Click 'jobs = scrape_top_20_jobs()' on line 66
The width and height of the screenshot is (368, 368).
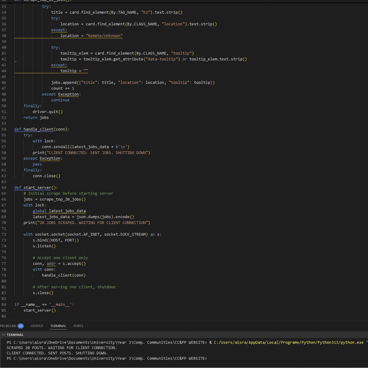tap(55, 199)
